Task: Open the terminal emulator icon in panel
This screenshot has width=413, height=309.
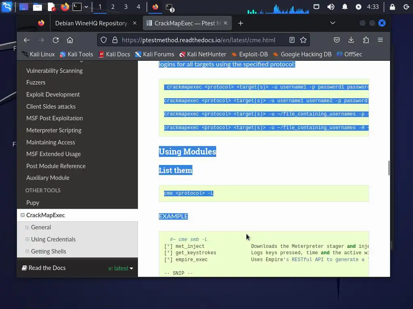Action: [x=77, y=7]
